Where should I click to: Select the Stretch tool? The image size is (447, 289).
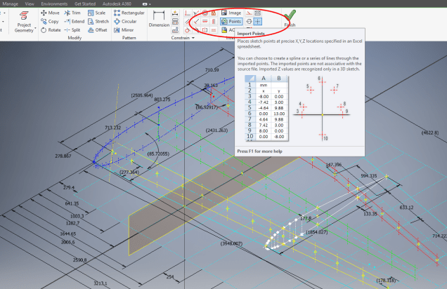tap(97, 22)
